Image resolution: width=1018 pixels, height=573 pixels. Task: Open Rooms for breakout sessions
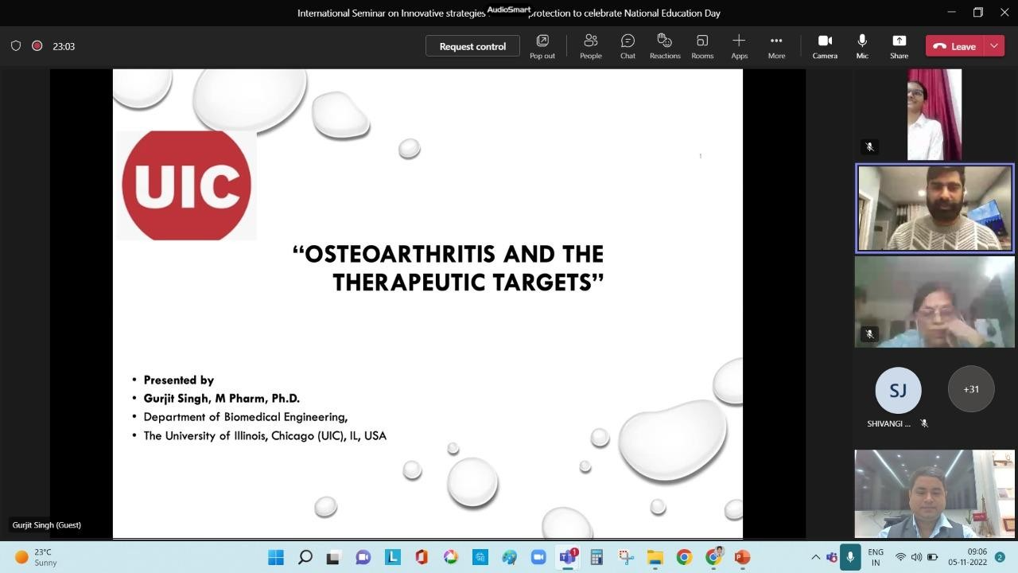click(x=702, y=46)
